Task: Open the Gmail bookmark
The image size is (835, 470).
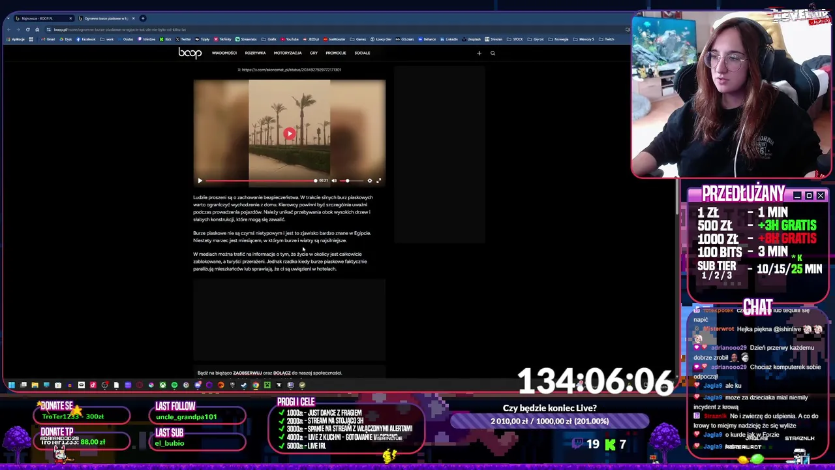Action: click(48, 39)
